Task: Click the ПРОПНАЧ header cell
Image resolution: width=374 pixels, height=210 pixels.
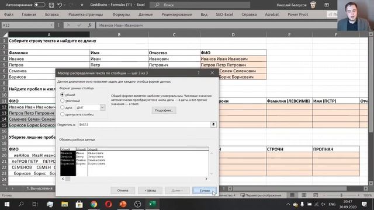Action: pyautogui.click(x=336, y=149)
